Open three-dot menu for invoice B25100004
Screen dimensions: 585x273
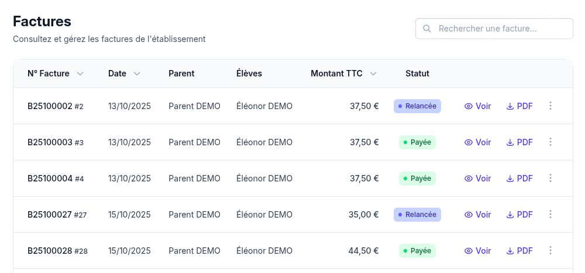[550, 178]
